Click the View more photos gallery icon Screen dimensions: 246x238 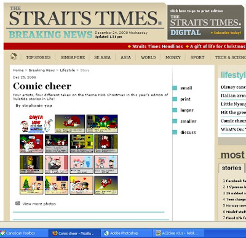[18, 203]
